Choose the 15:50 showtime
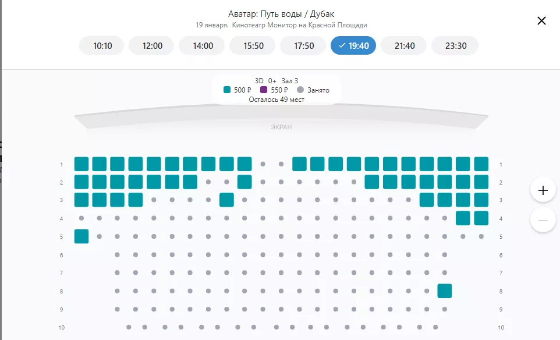 pos(253,45)
